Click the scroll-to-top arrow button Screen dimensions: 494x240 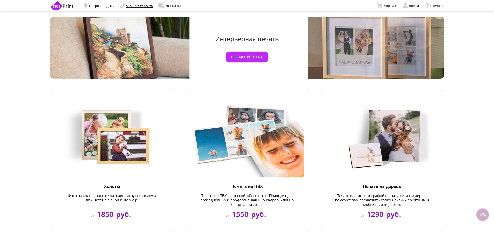coord(483,215)
